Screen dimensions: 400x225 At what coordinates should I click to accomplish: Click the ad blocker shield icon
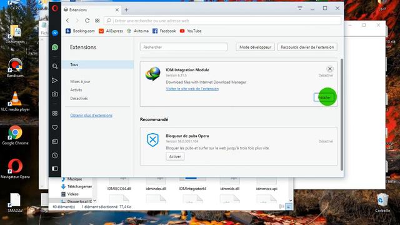pos(152,139)
